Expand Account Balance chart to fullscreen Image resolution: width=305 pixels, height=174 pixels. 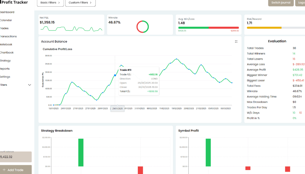point(236,42)
